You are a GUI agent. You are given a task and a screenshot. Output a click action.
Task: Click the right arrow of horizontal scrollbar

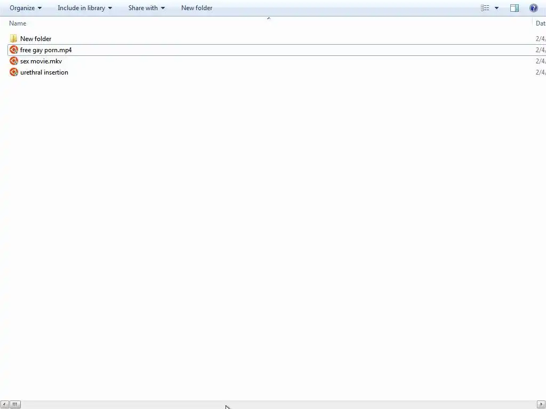541,405
